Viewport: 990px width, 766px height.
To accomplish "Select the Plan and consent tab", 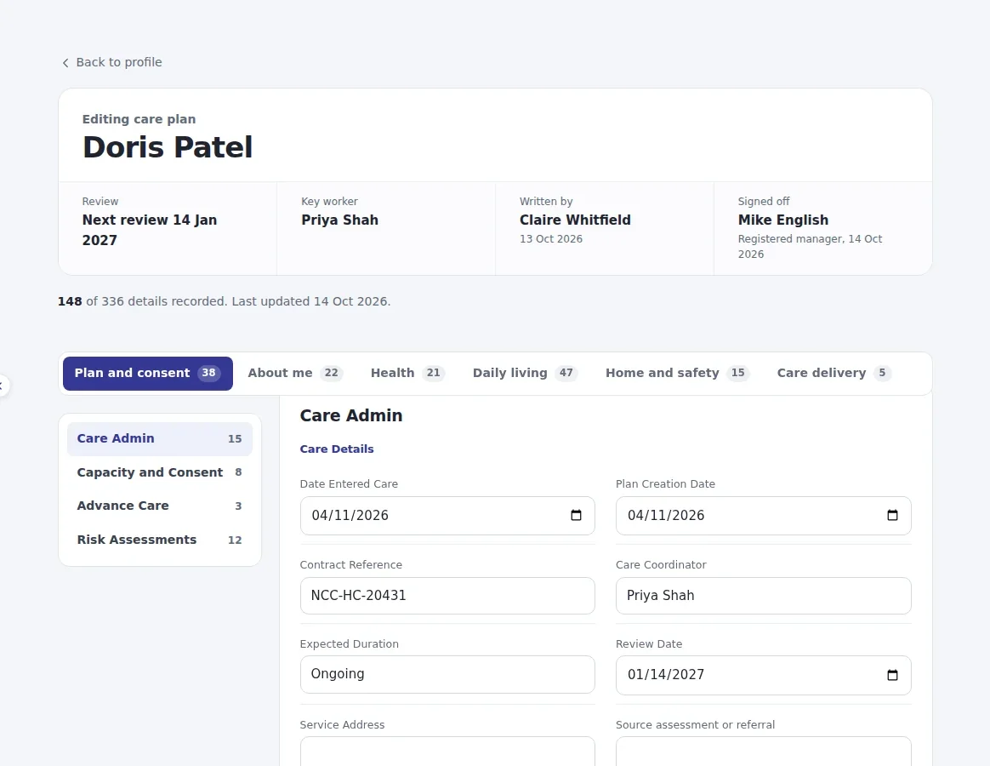I will (148, 373).
